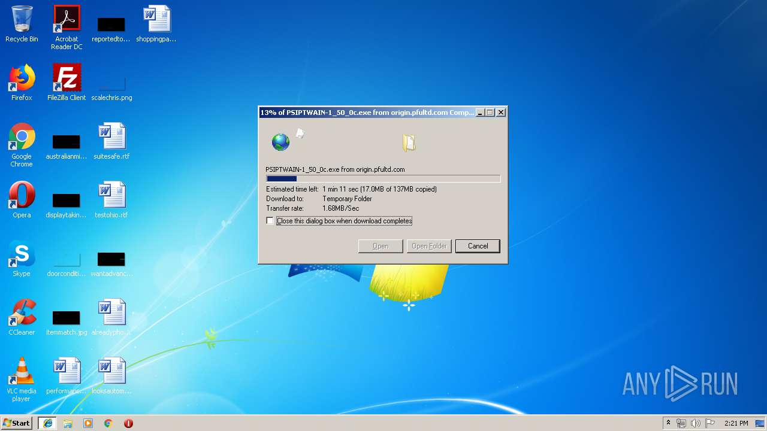The image size is (767, 431).
Task: Launch Skype desktop shortcut
Action: 22,259
